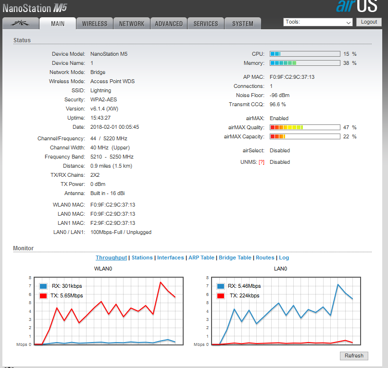Click the Antenna value Built in - 16 dBi
Image resolution: width=388 pixels, height=368 pixels.
click(108, 194)
